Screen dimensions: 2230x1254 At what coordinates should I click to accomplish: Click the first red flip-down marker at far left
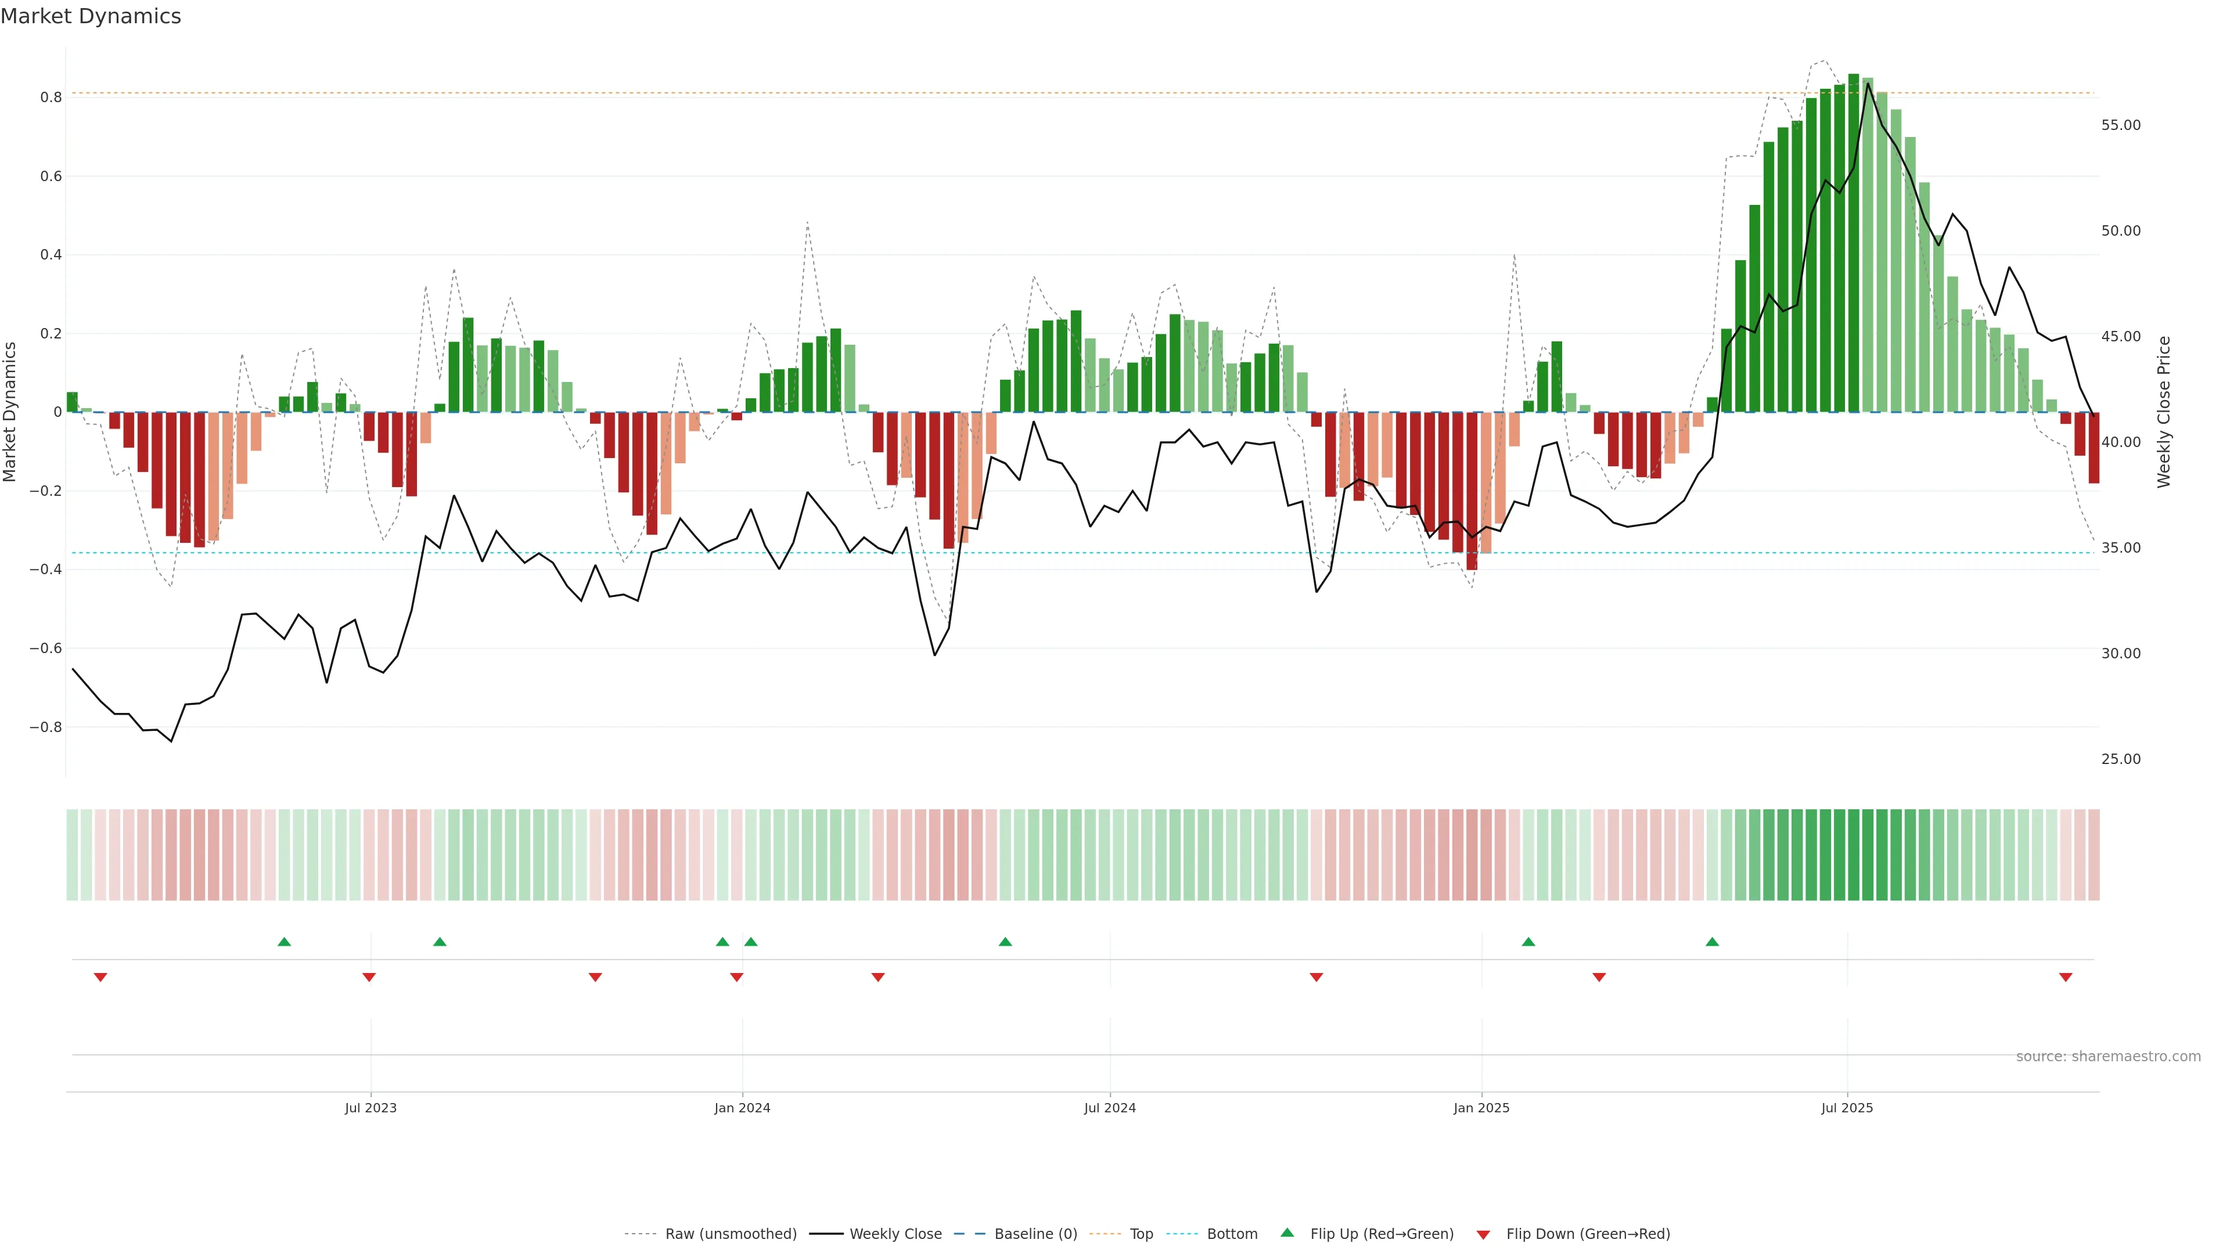coord(100,977)
